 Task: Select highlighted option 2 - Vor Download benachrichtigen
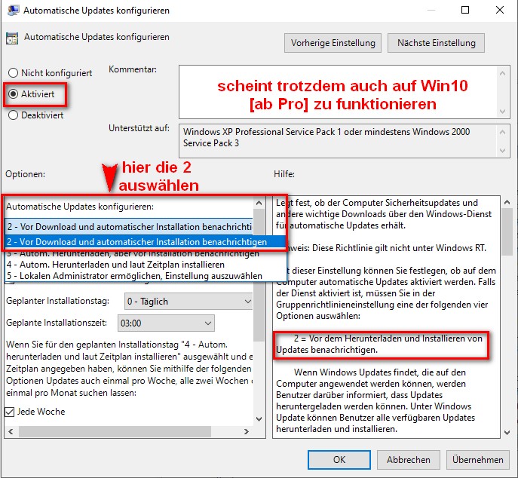(x=136, y=242)
